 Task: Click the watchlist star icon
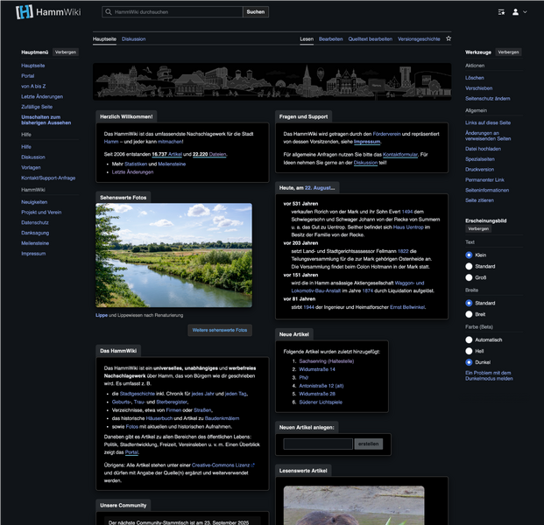click(449, 38)
